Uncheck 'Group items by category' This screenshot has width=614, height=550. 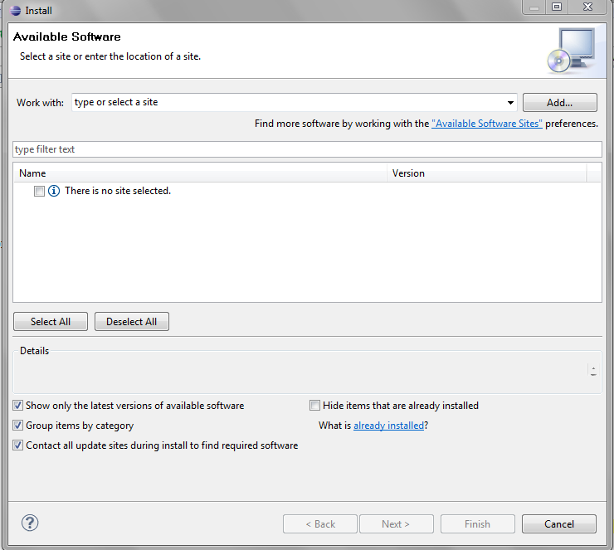coord(18,425)
